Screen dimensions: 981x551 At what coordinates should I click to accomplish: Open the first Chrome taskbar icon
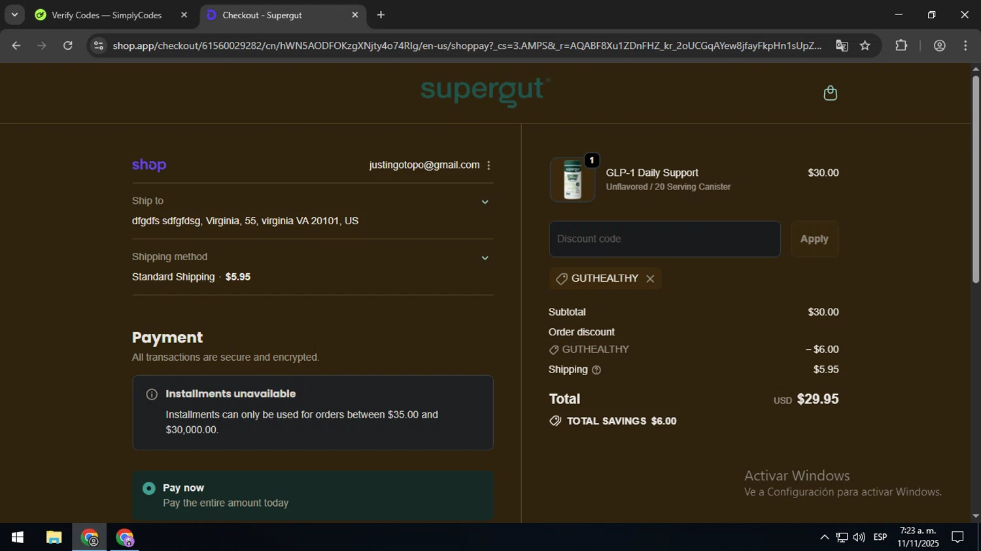coord(90,537)
